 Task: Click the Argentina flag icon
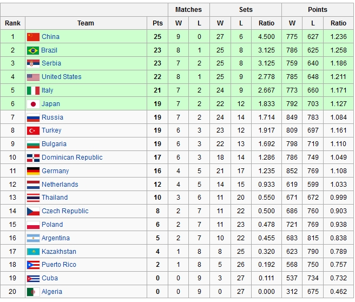click(x=33, y=238)
